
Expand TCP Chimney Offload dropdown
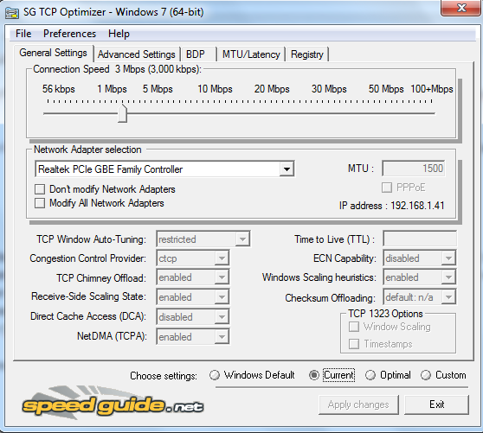(x=222, y=277)
